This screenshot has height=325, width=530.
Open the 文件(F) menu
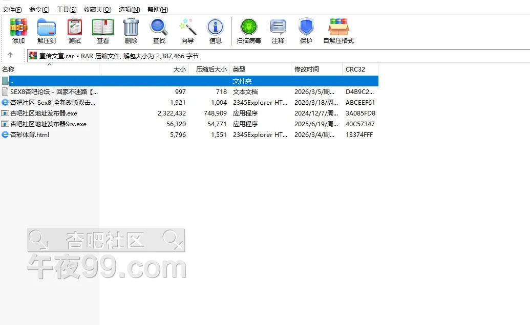(12, 9)
